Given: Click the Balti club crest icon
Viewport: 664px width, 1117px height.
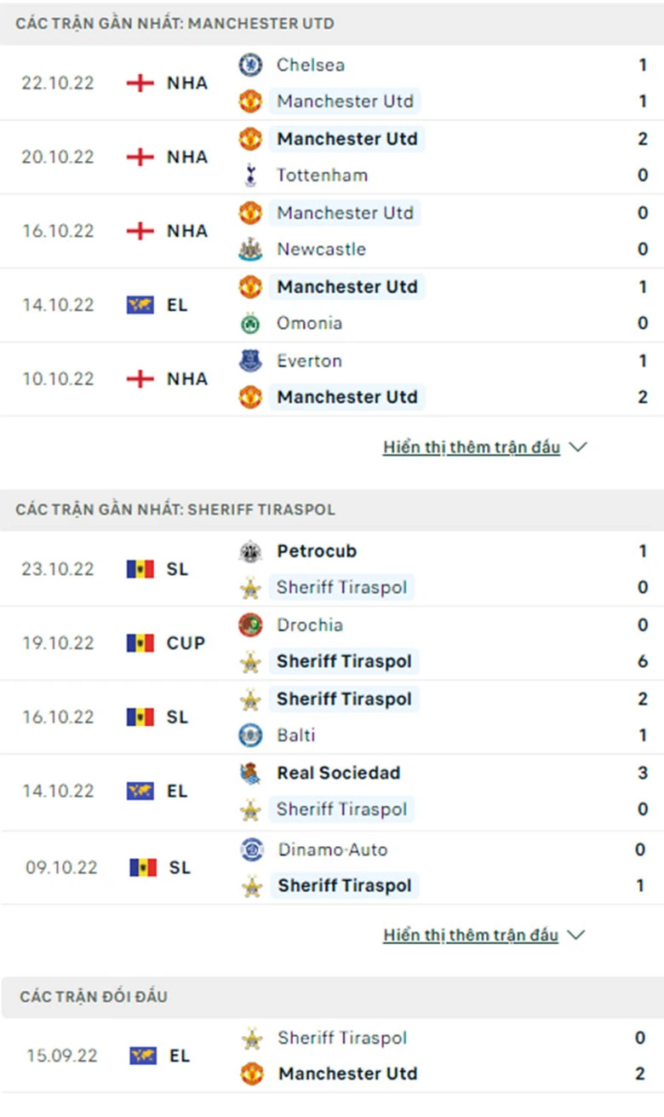Looking at the screenshot, I should [x=250, y=735].
